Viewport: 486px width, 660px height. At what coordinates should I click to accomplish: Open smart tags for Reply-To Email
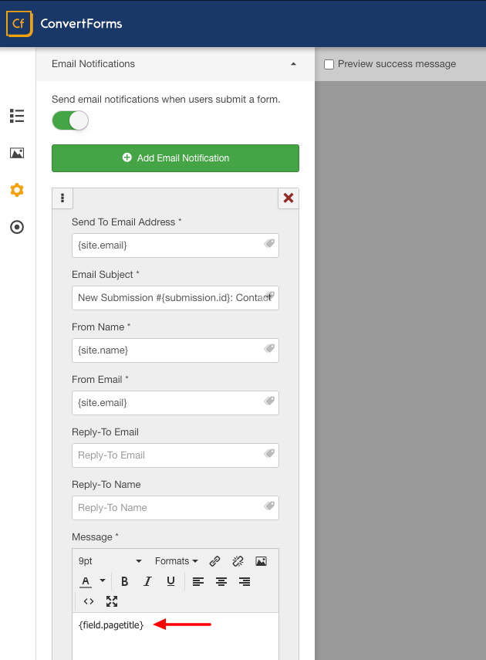(269, 453)
